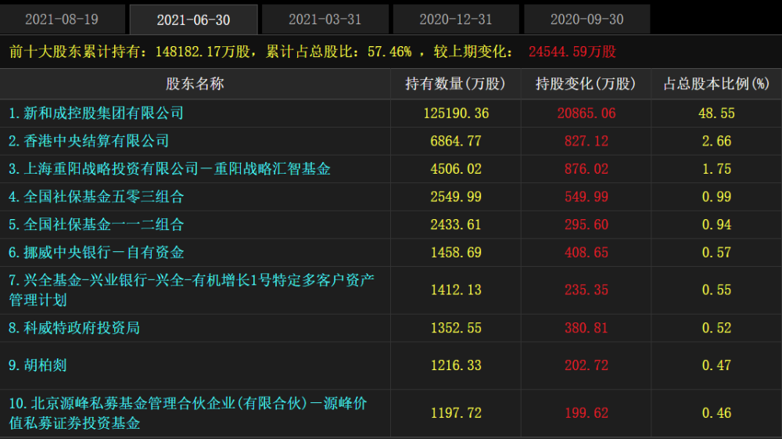Image resolution: width=782 pixels, height=439 pixels.
Task: Open the 全国社保基金五零三组合 link
Action: (95, 196)
